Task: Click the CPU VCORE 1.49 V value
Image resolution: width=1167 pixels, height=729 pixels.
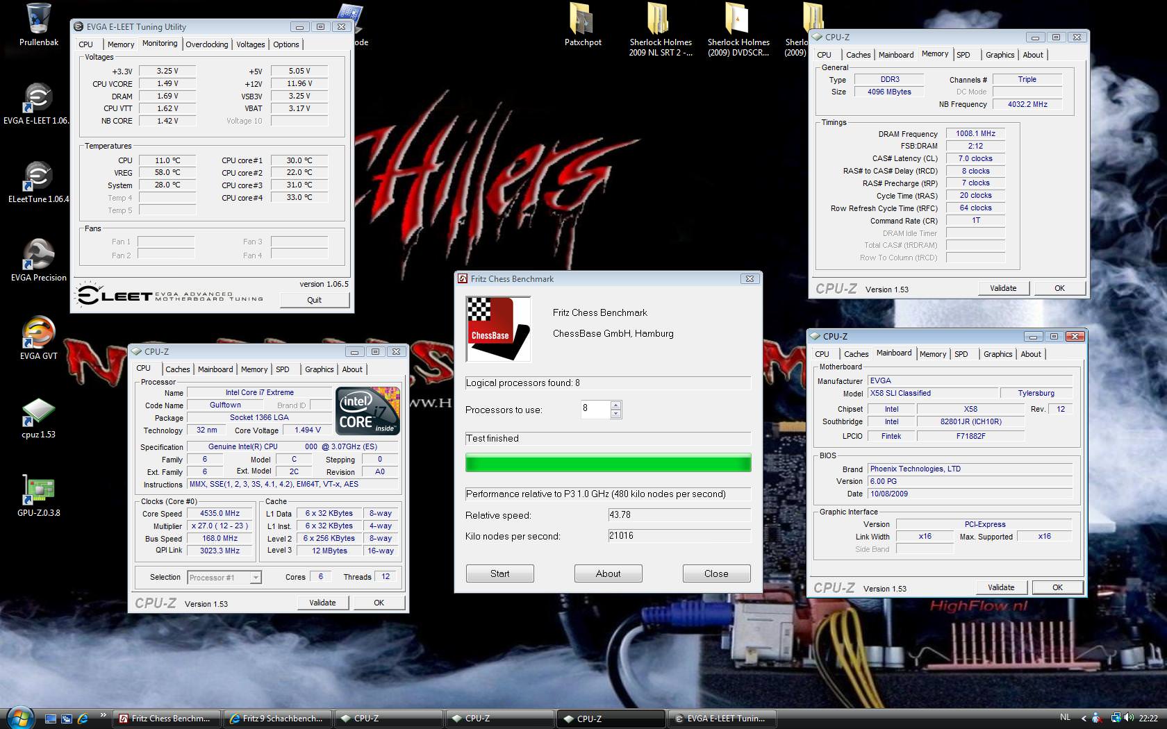Action: [x=167, y=83]
